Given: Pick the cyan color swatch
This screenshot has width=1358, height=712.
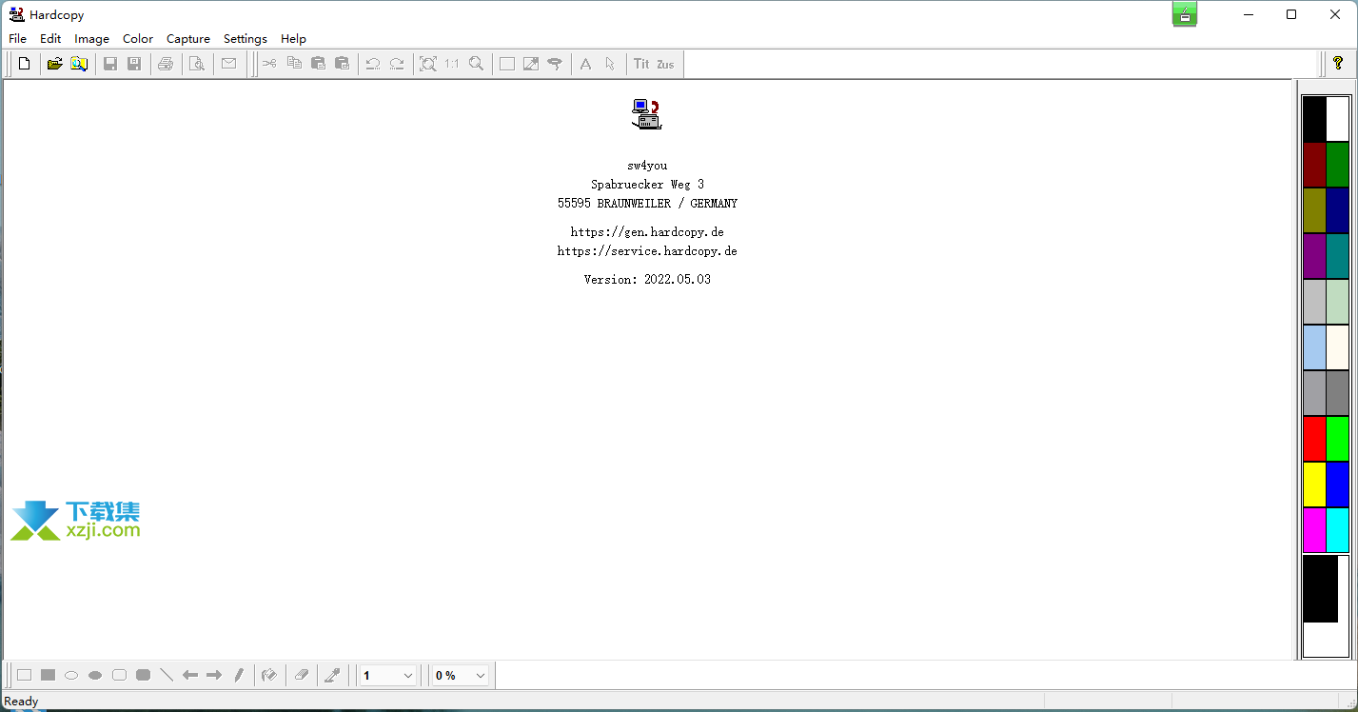Looking at the screenshot, I should click(1338, 530).
